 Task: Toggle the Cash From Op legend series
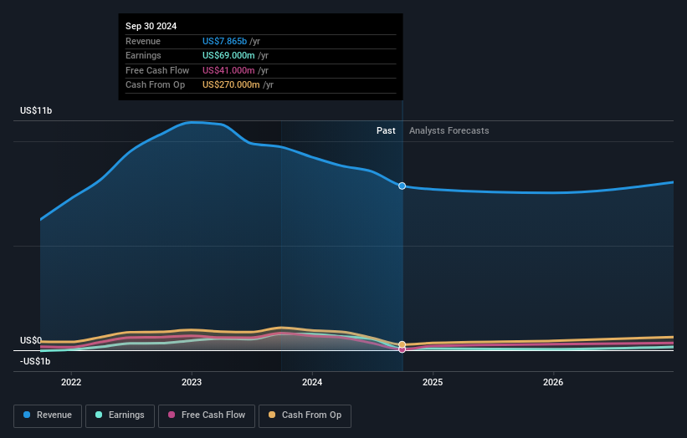(x=305, y=415)
